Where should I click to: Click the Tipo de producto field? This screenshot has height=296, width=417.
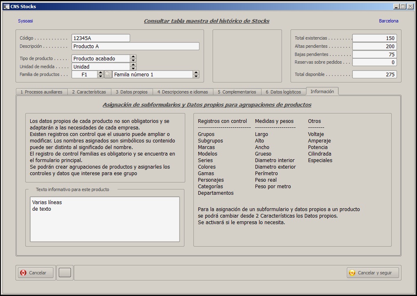[101, 58]
